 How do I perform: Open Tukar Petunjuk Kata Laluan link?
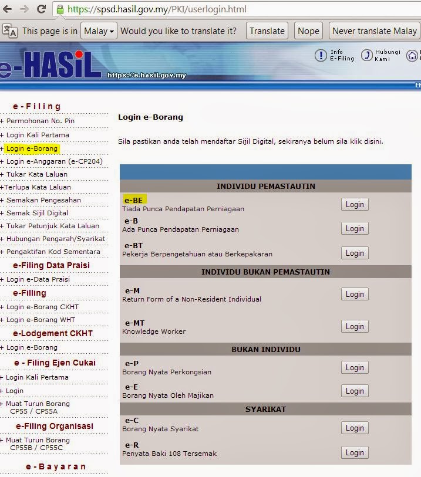click(53, 226)
